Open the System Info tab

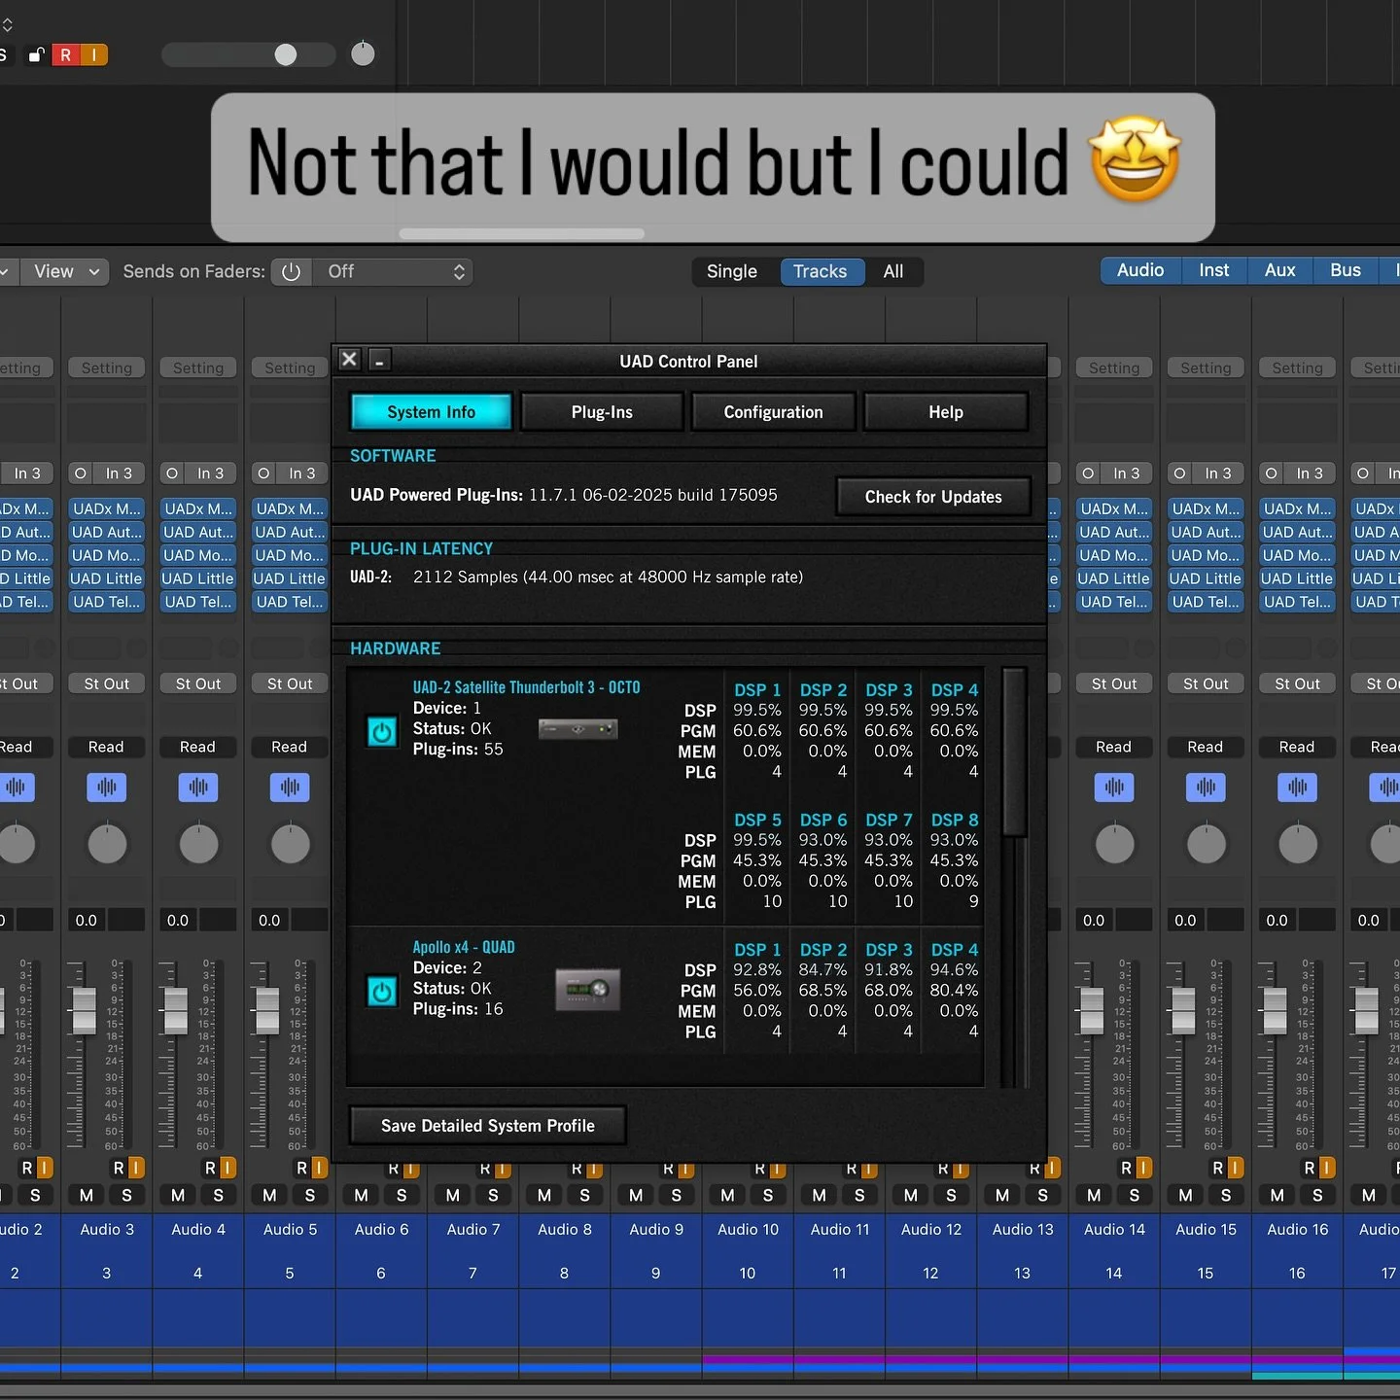pos(431,412)
